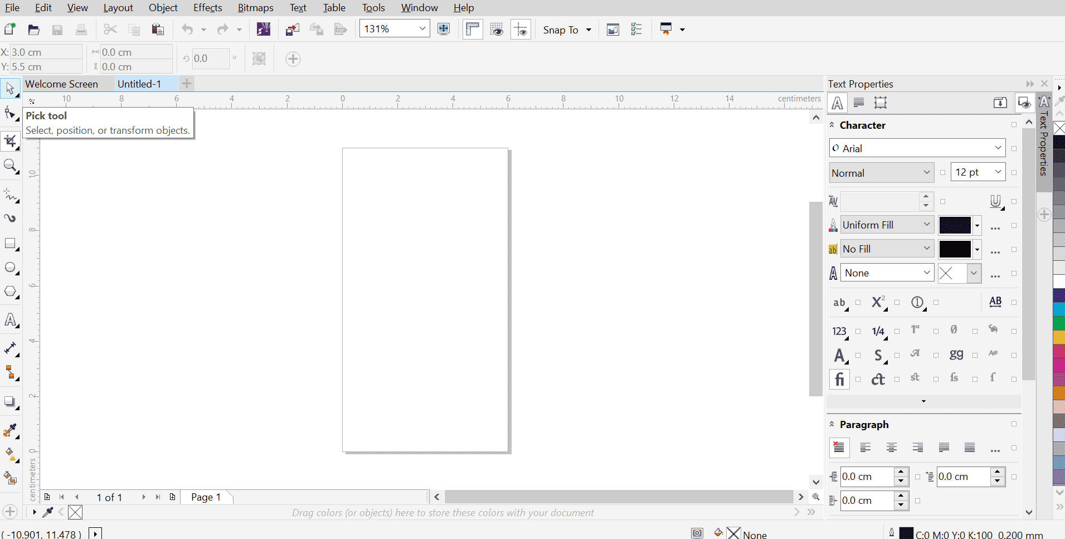The height and width of the screenshot is (539, 1065).
Task: Toggle grid visibility in the toolbar
Action: (497, 29)
